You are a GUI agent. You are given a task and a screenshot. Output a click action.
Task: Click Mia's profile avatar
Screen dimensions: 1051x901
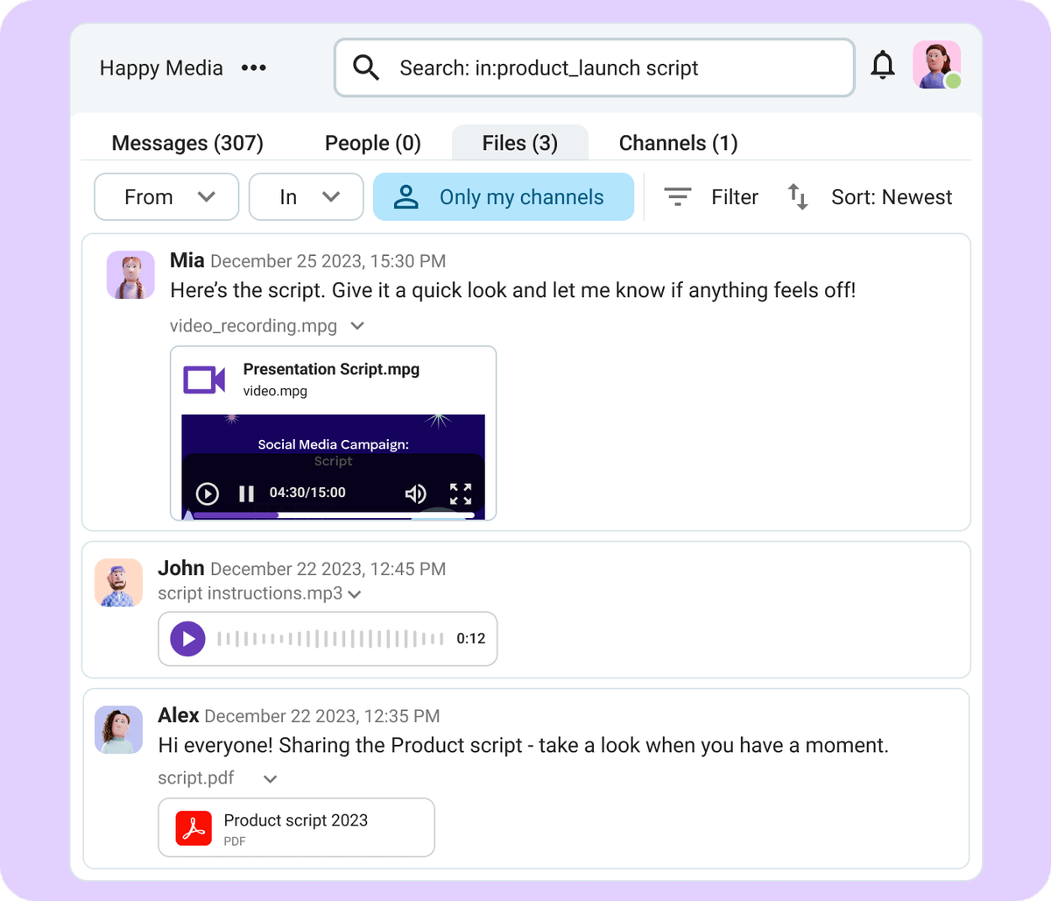pos(130,274)
